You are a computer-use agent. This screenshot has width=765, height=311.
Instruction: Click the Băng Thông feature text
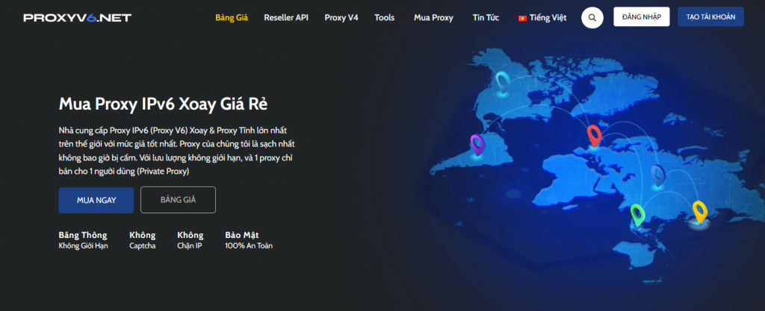[83, 240]
